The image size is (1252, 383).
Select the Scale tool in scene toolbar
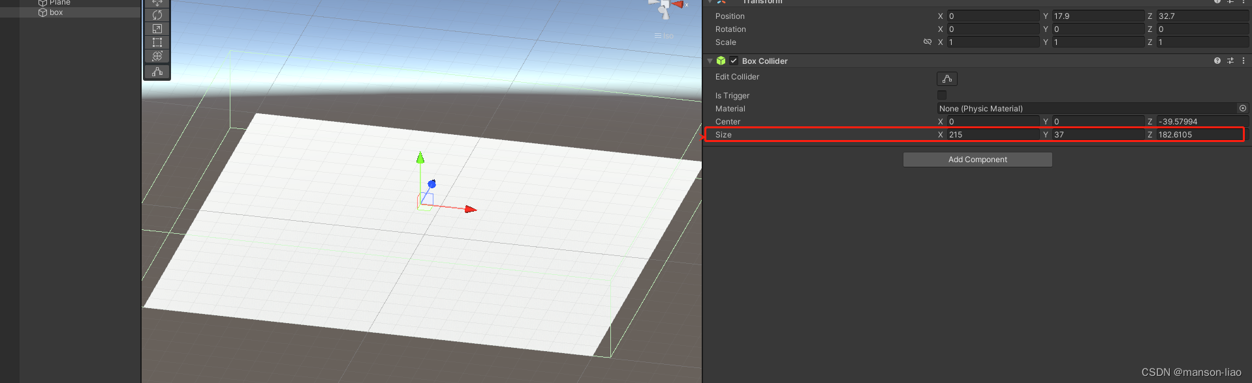tap(157, 29)
